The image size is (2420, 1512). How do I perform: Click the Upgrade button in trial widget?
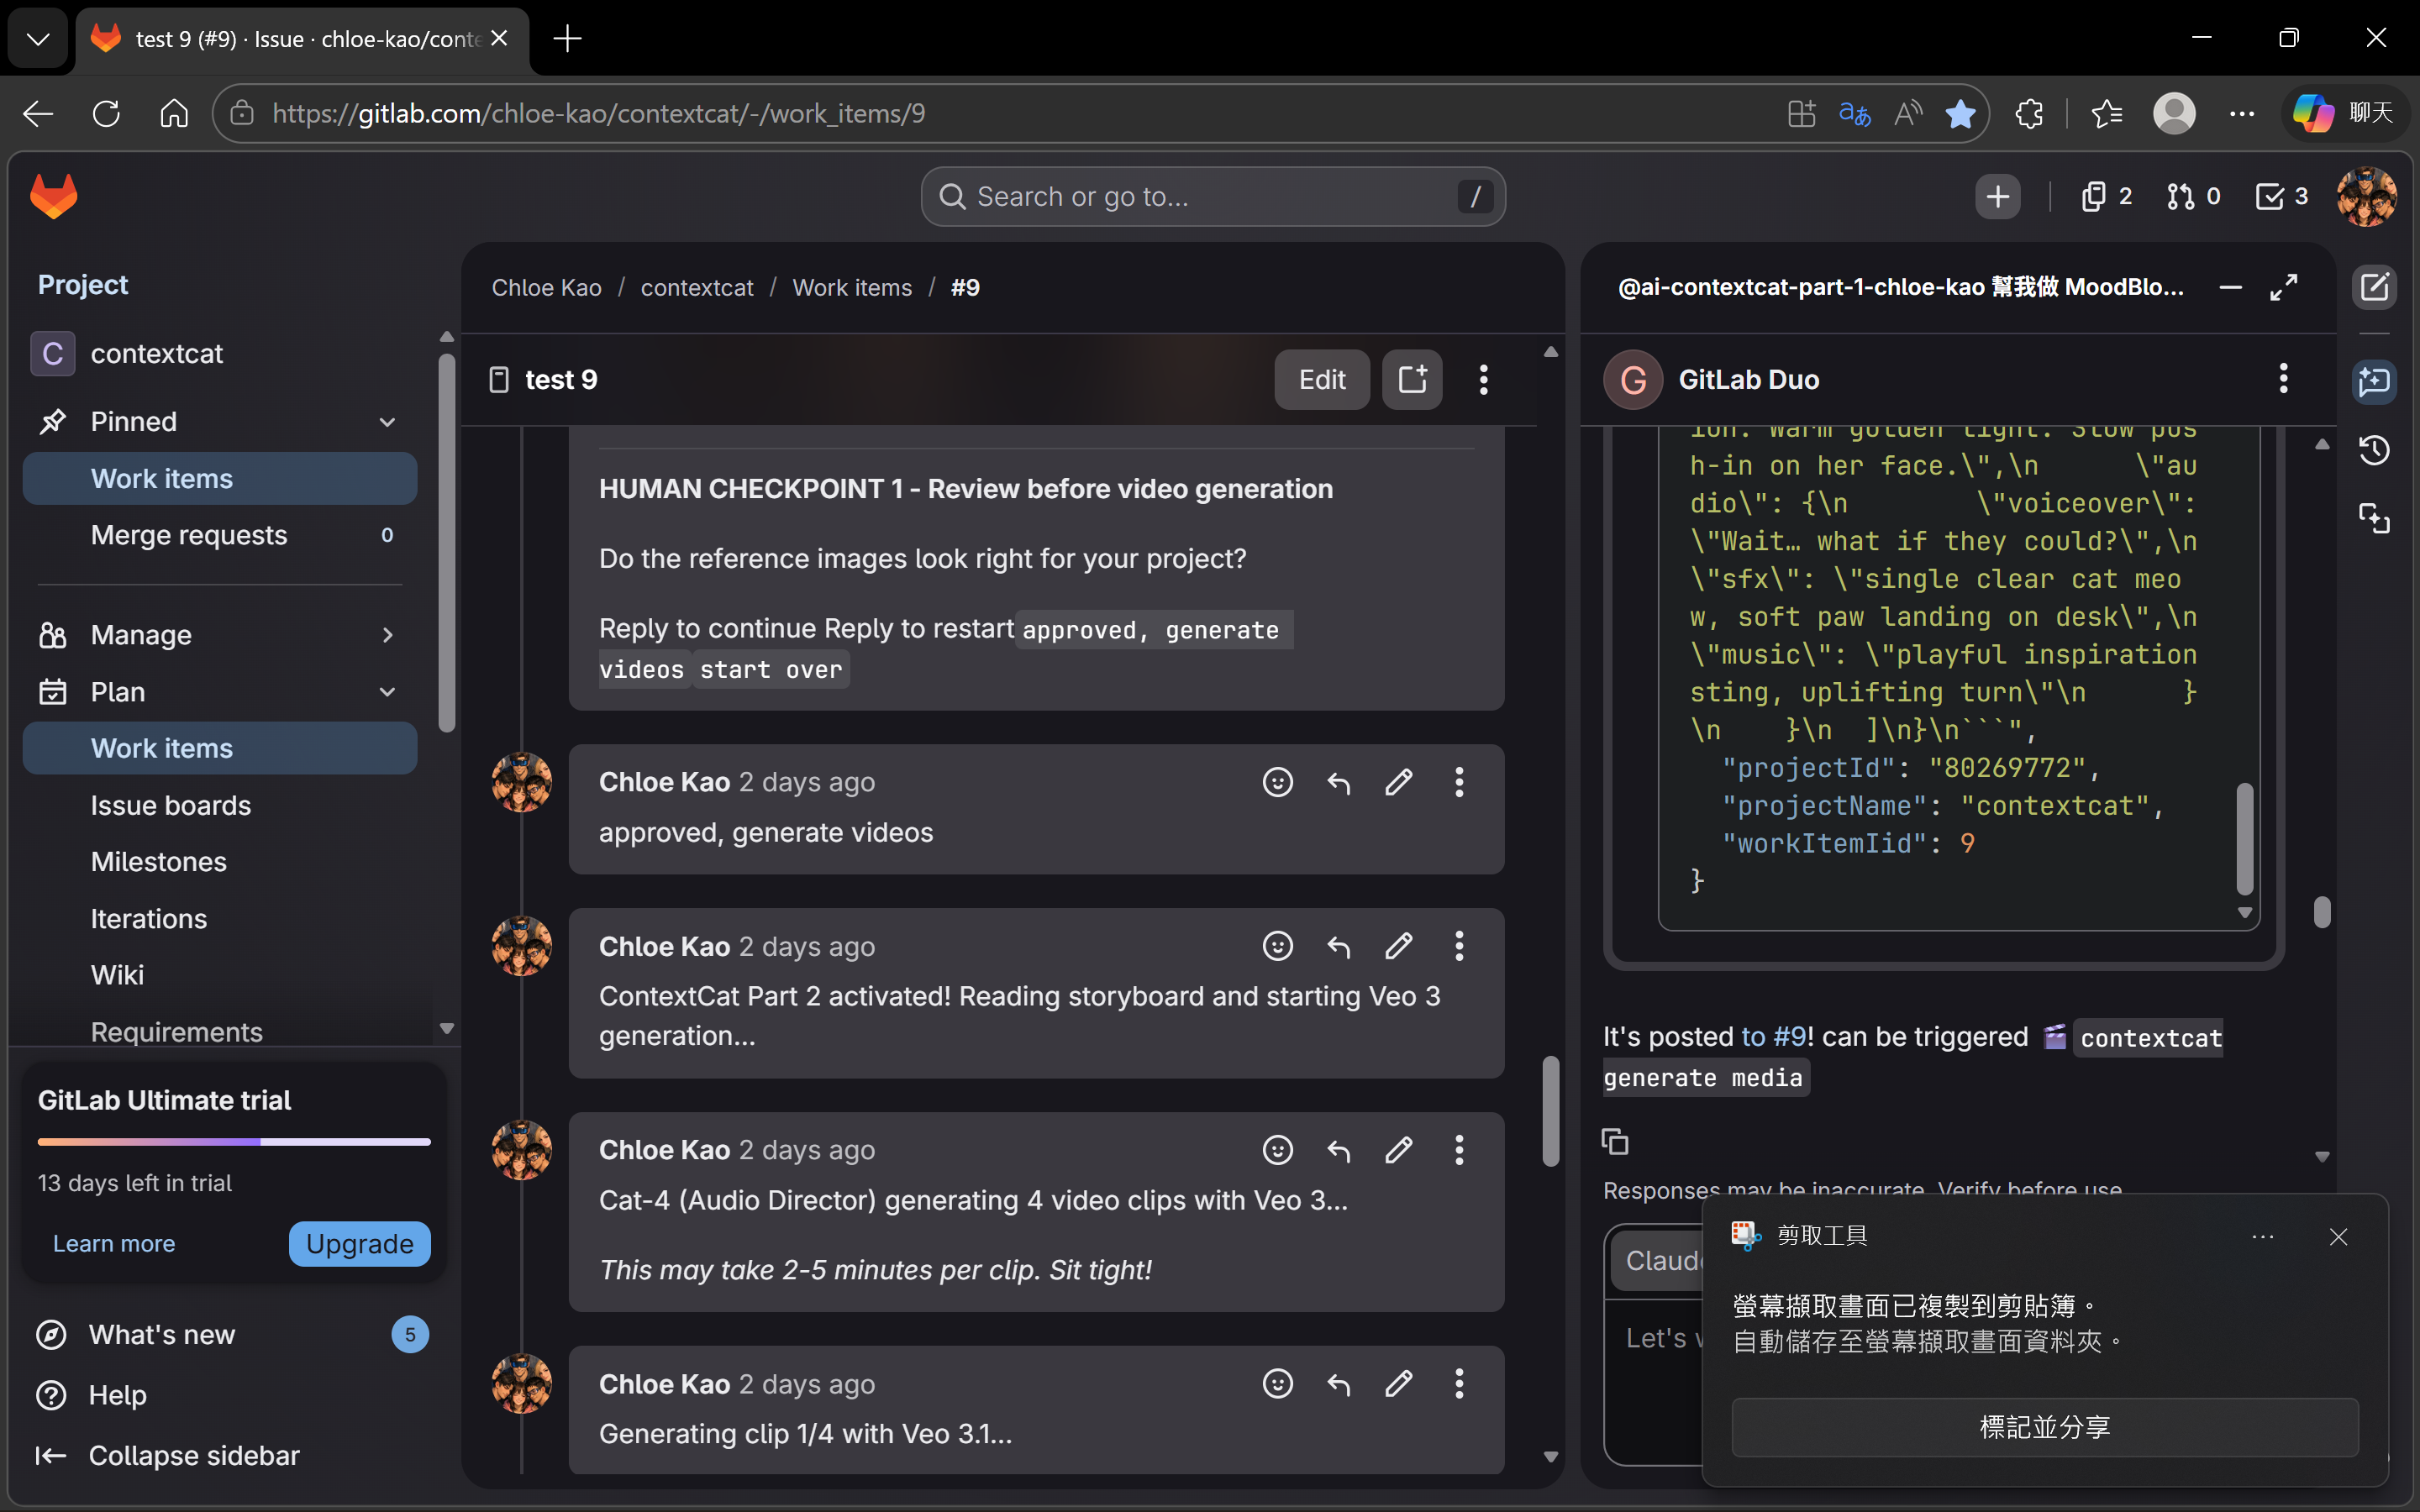click(x=359, y=1244)
